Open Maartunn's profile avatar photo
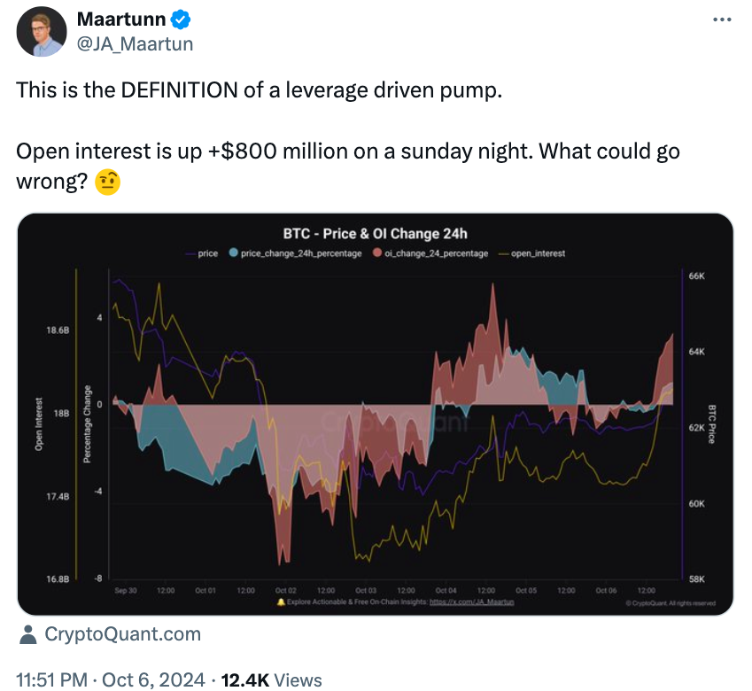752x691 pixels. click(x=42, y=31)
